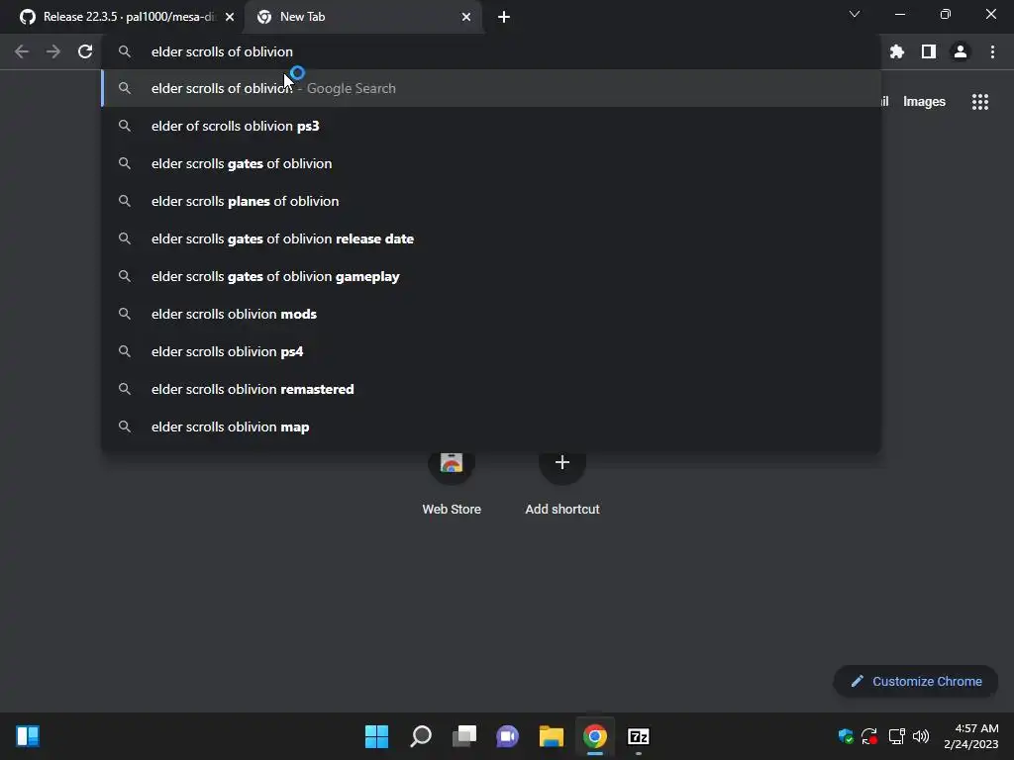Click the browser forward arrow
1014x760 pixels.
pos(53,51)
